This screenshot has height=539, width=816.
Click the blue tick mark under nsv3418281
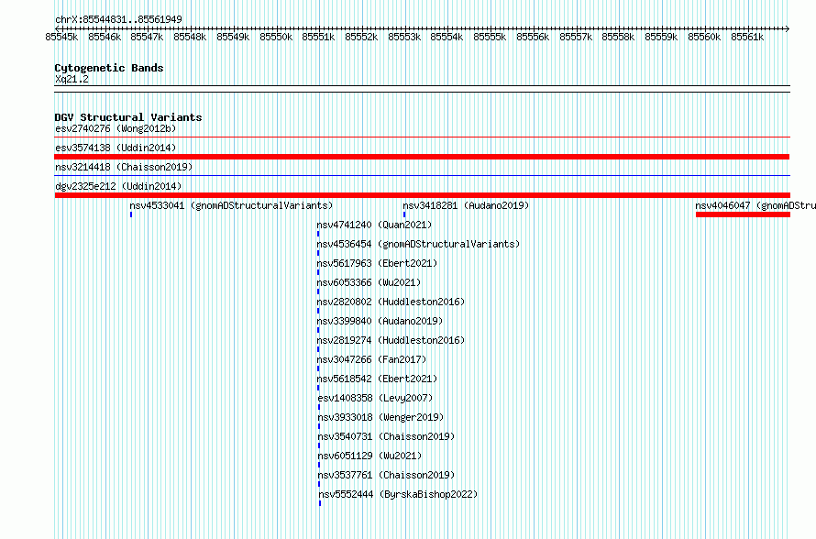click(x=404, y=214)
